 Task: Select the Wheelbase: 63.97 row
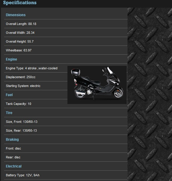pyautogui.click(x=66, y=50)
